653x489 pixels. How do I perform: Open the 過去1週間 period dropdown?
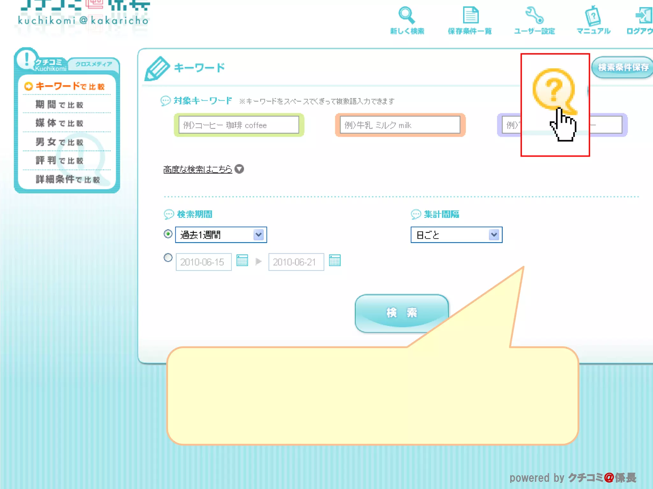click(221, 235)
